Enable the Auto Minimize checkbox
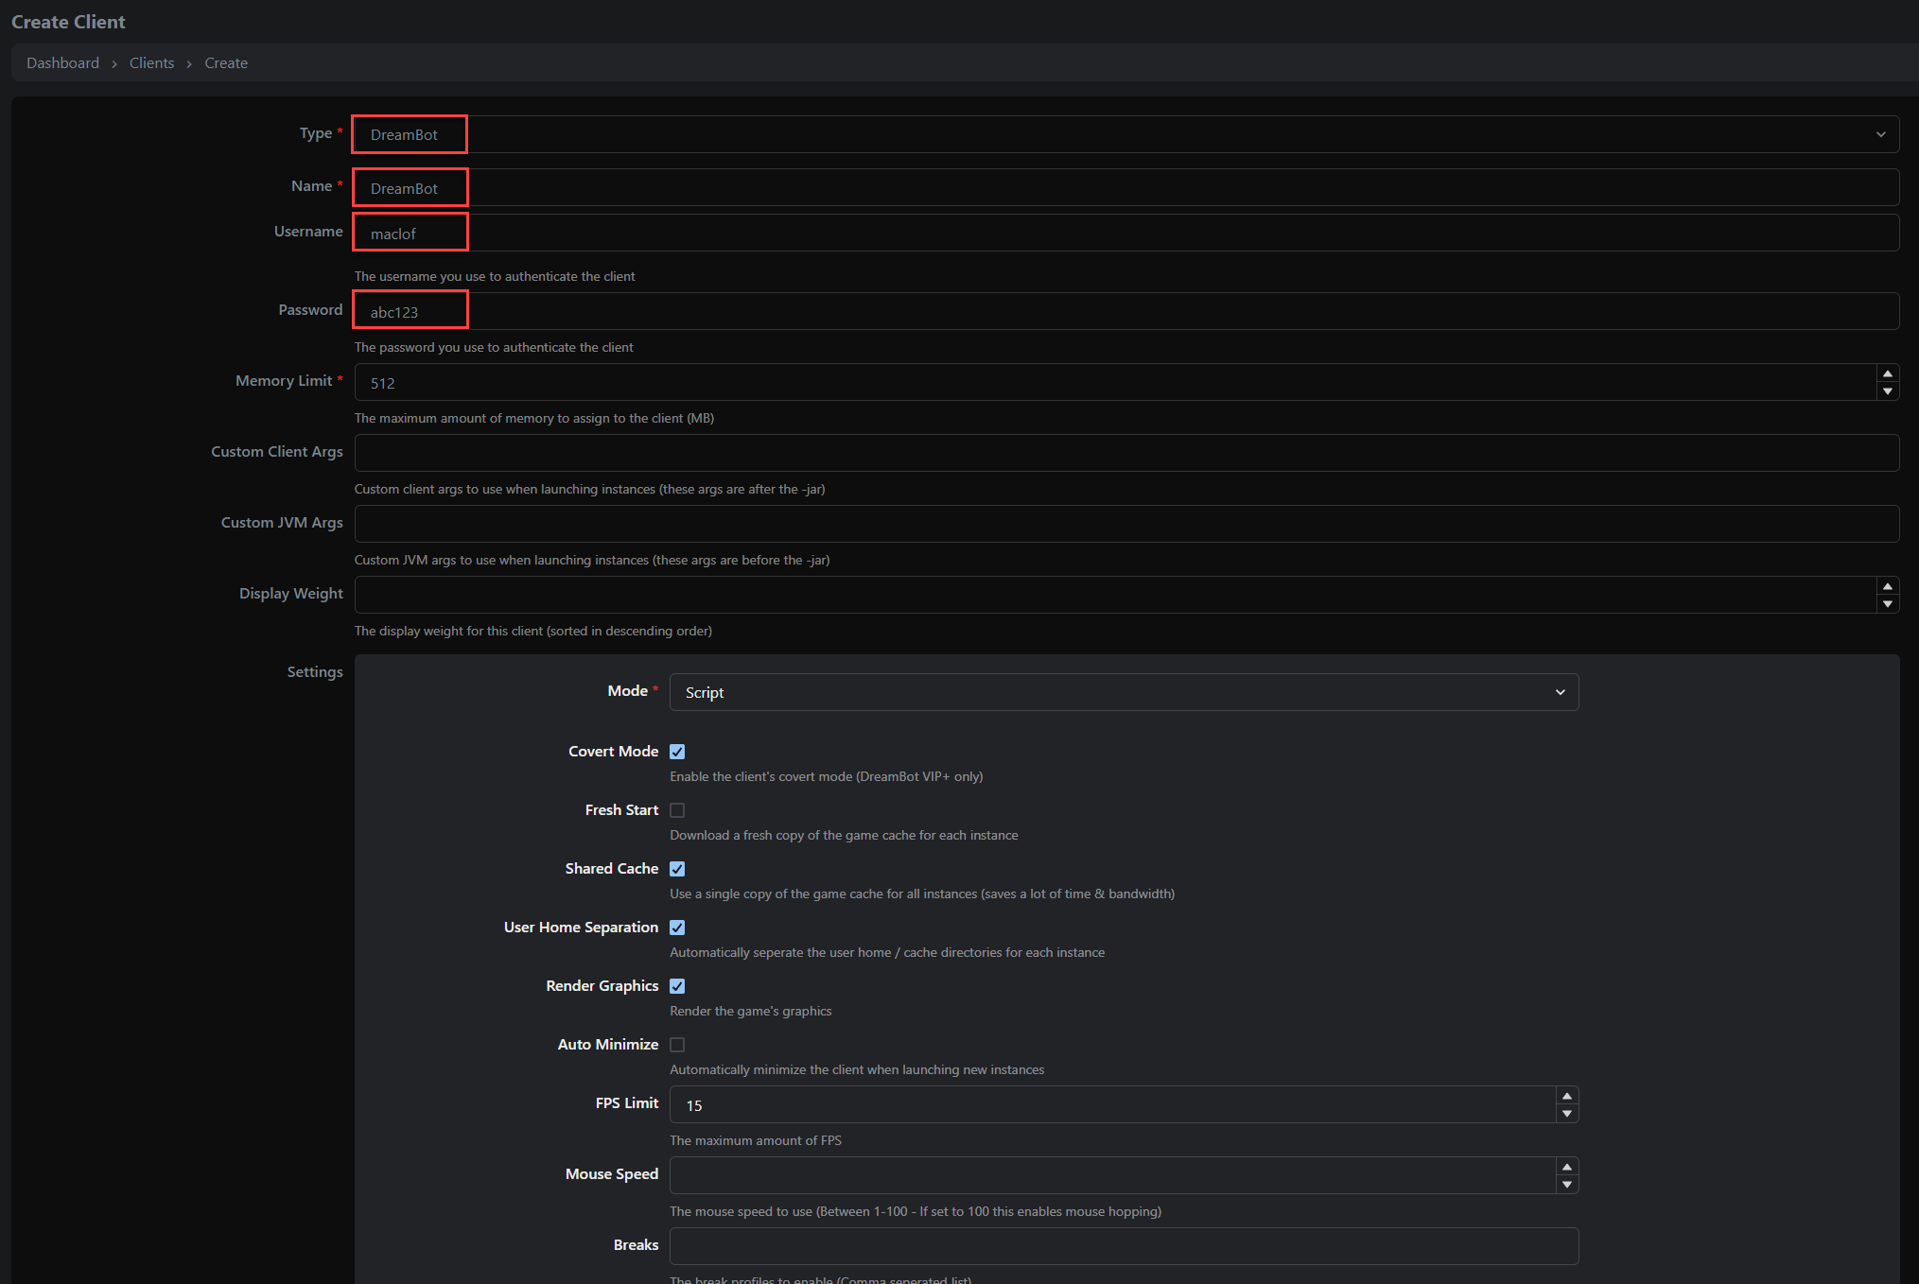The width and height of the screenshot is (1919, 1284). point(677,1045)
